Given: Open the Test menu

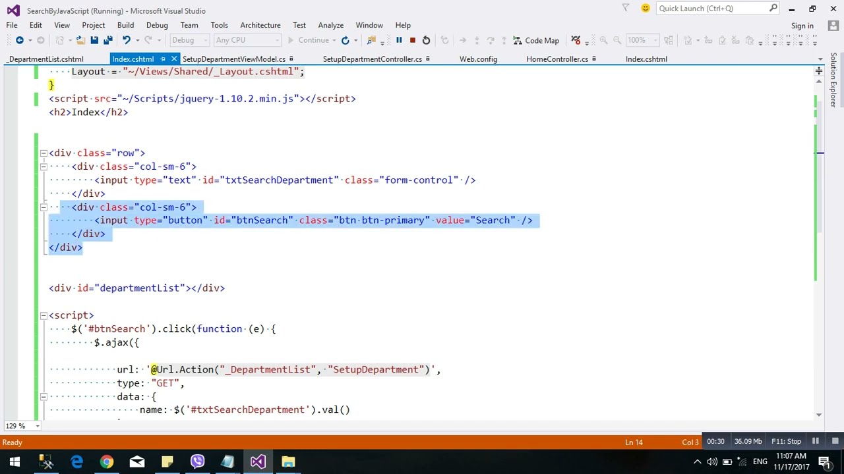Looking at the screenshot, I should click(299, 25).
